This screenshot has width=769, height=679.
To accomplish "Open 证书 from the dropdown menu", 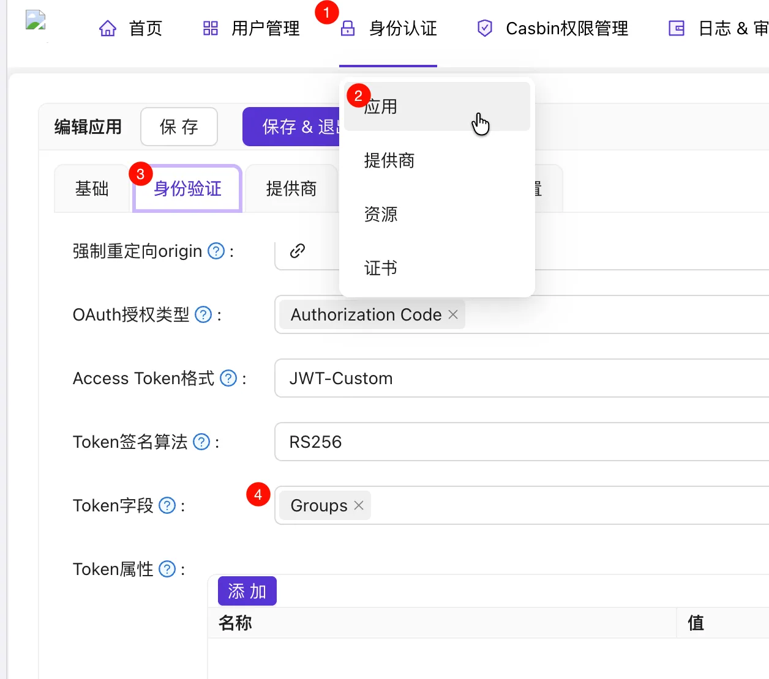I will 381,268.
